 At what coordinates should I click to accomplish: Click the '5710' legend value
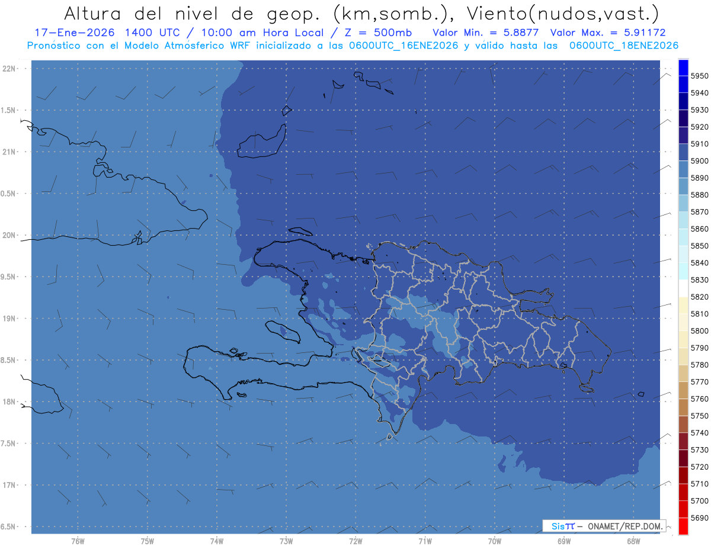coord(700,483)
